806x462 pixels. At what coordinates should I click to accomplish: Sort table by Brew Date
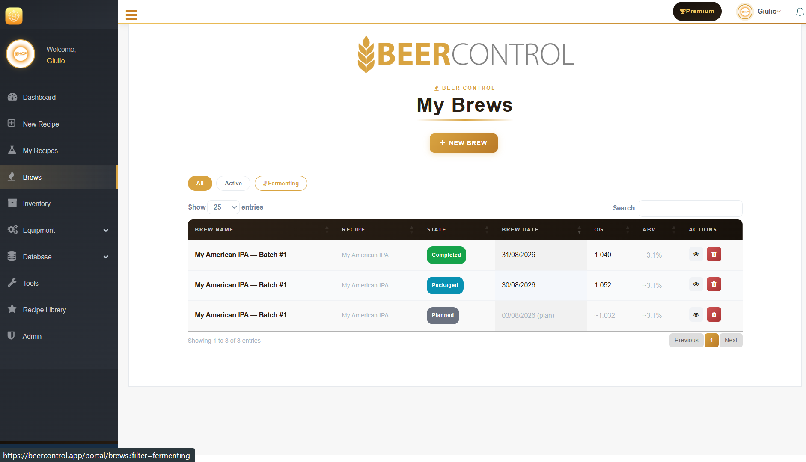coord(541,230)
